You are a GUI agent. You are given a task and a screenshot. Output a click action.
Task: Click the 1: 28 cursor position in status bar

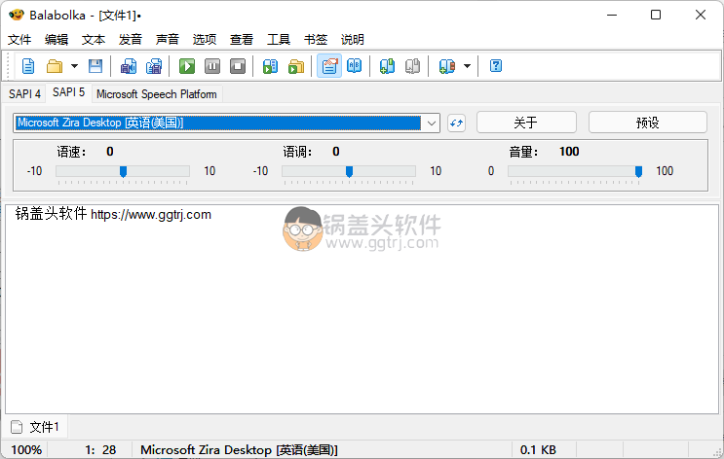[100, 450]
